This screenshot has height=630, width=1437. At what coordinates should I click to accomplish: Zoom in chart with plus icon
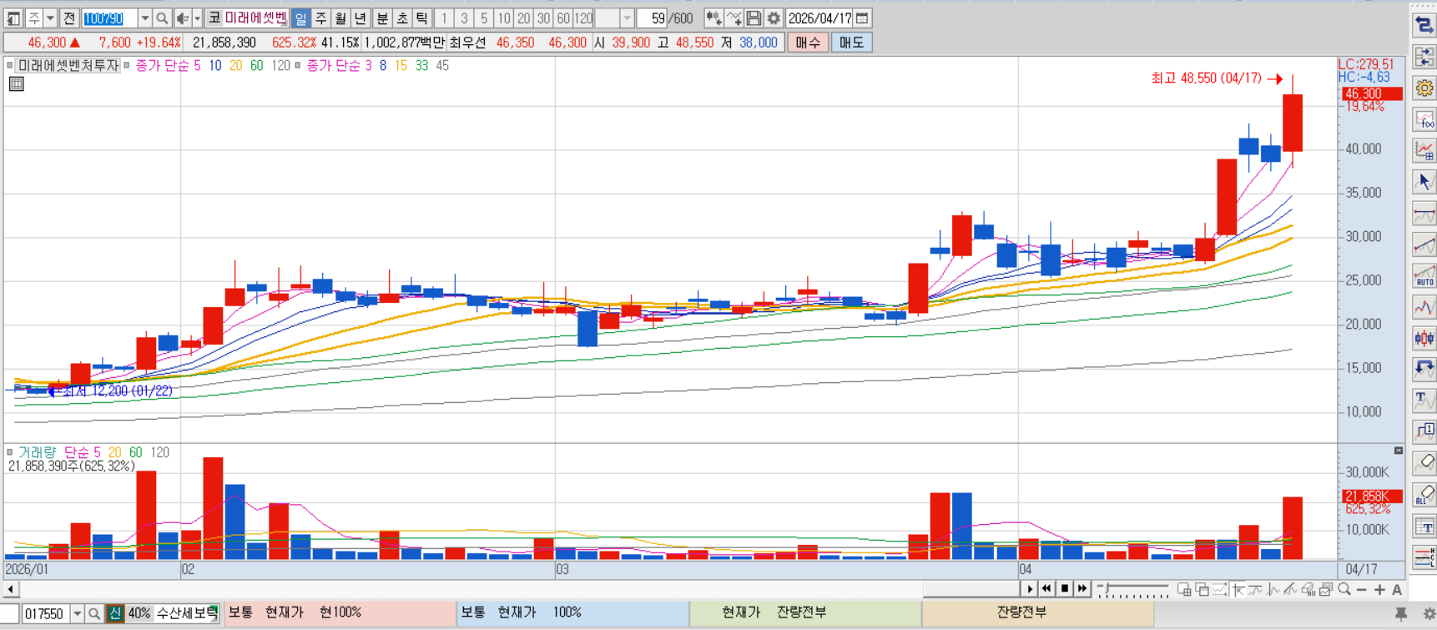tap(1379, 589)
